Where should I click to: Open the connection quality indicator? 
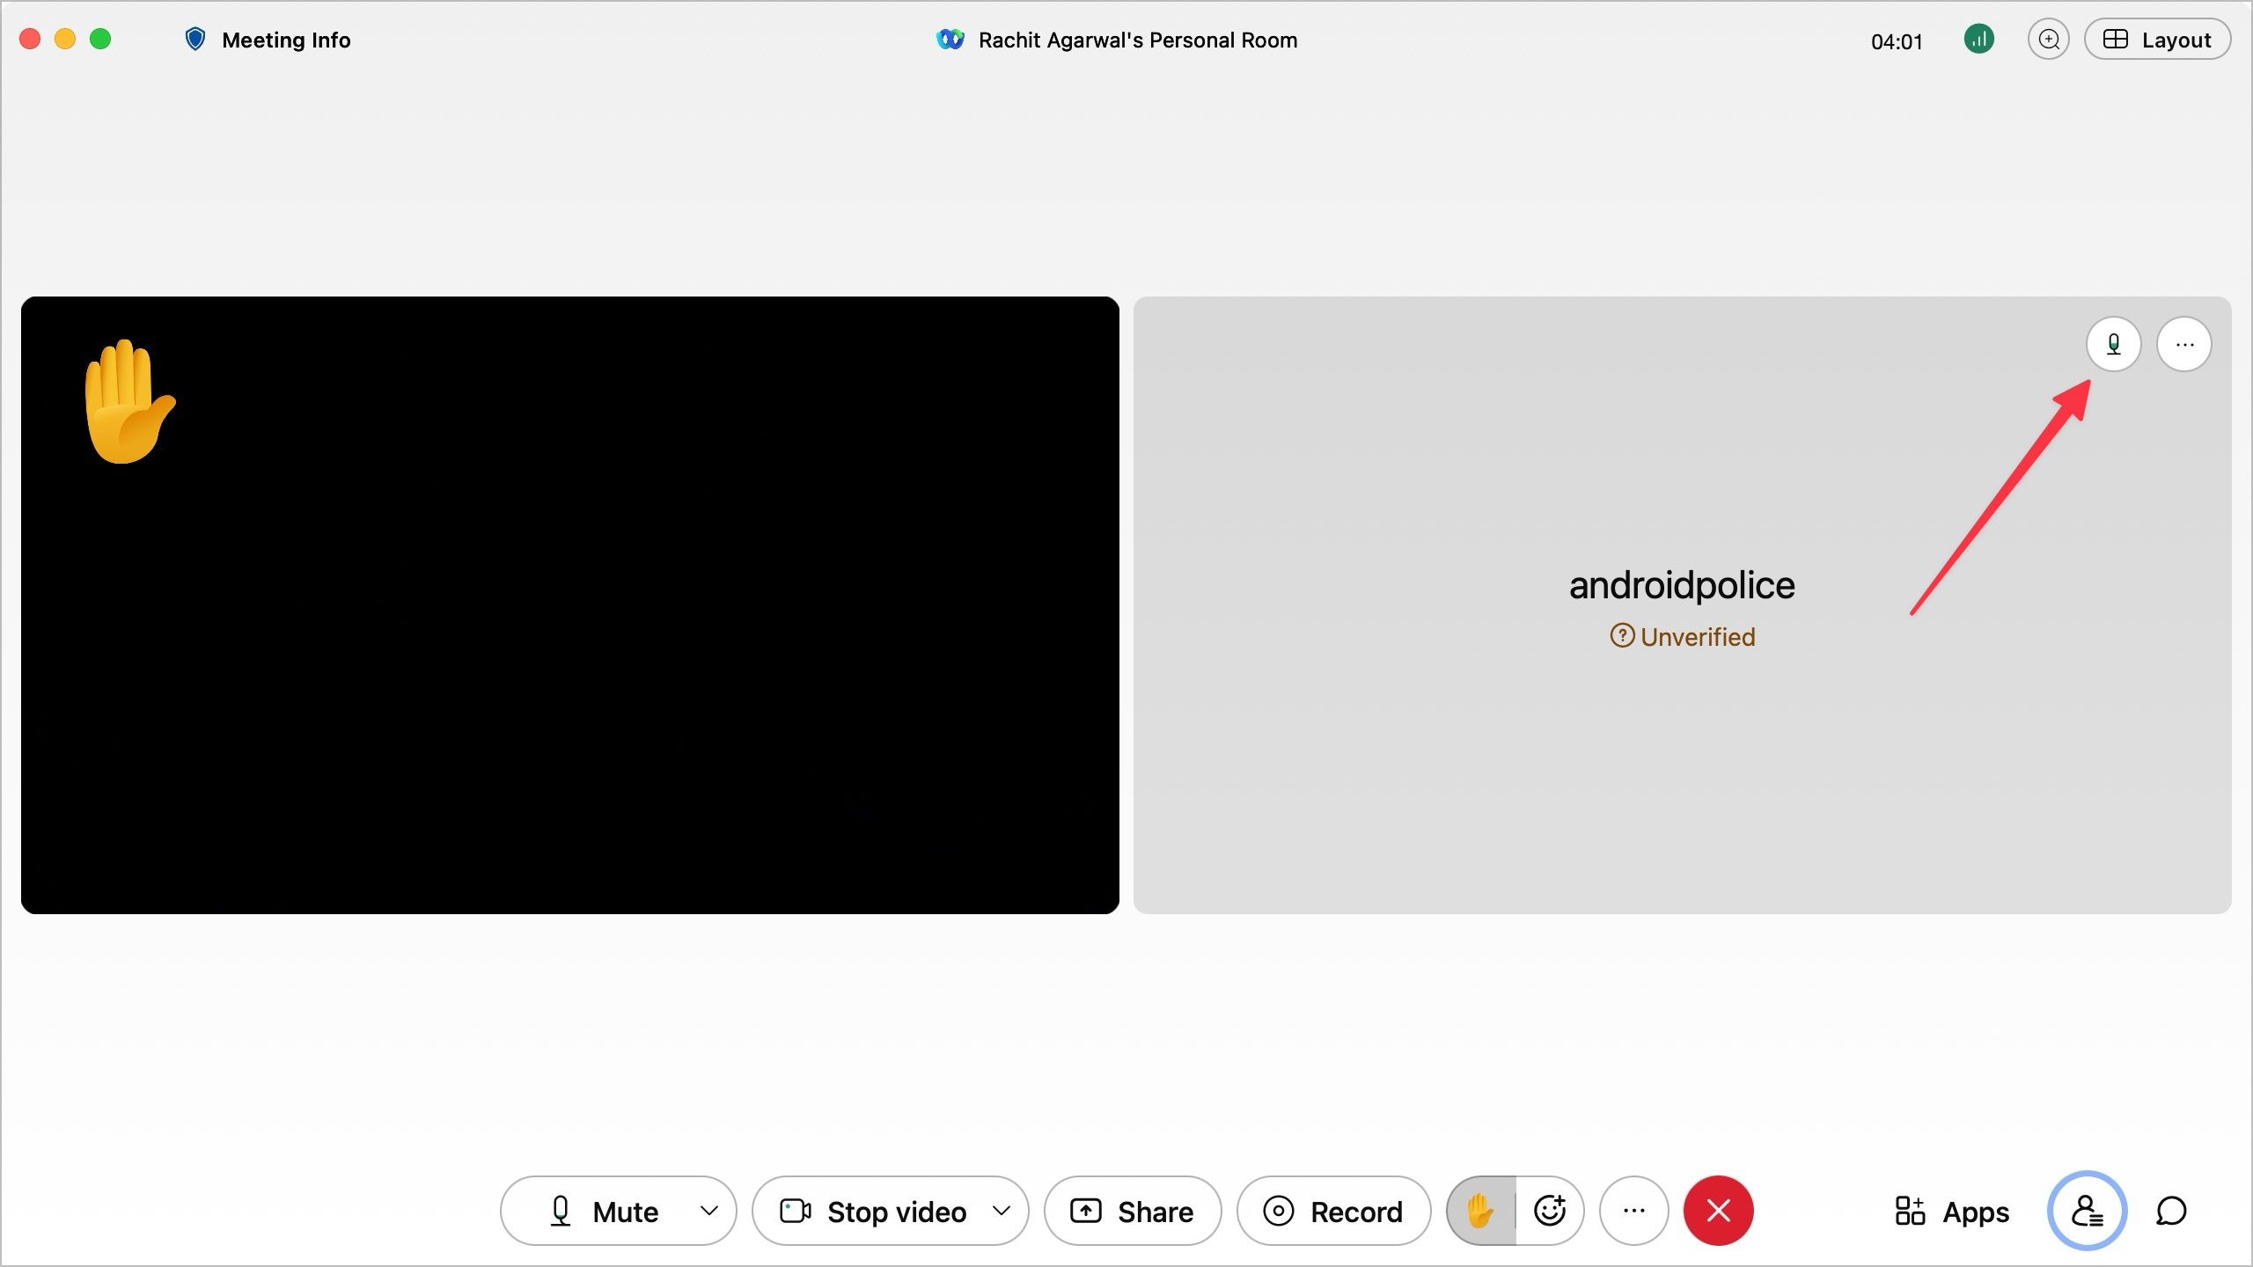point(1978,40)
